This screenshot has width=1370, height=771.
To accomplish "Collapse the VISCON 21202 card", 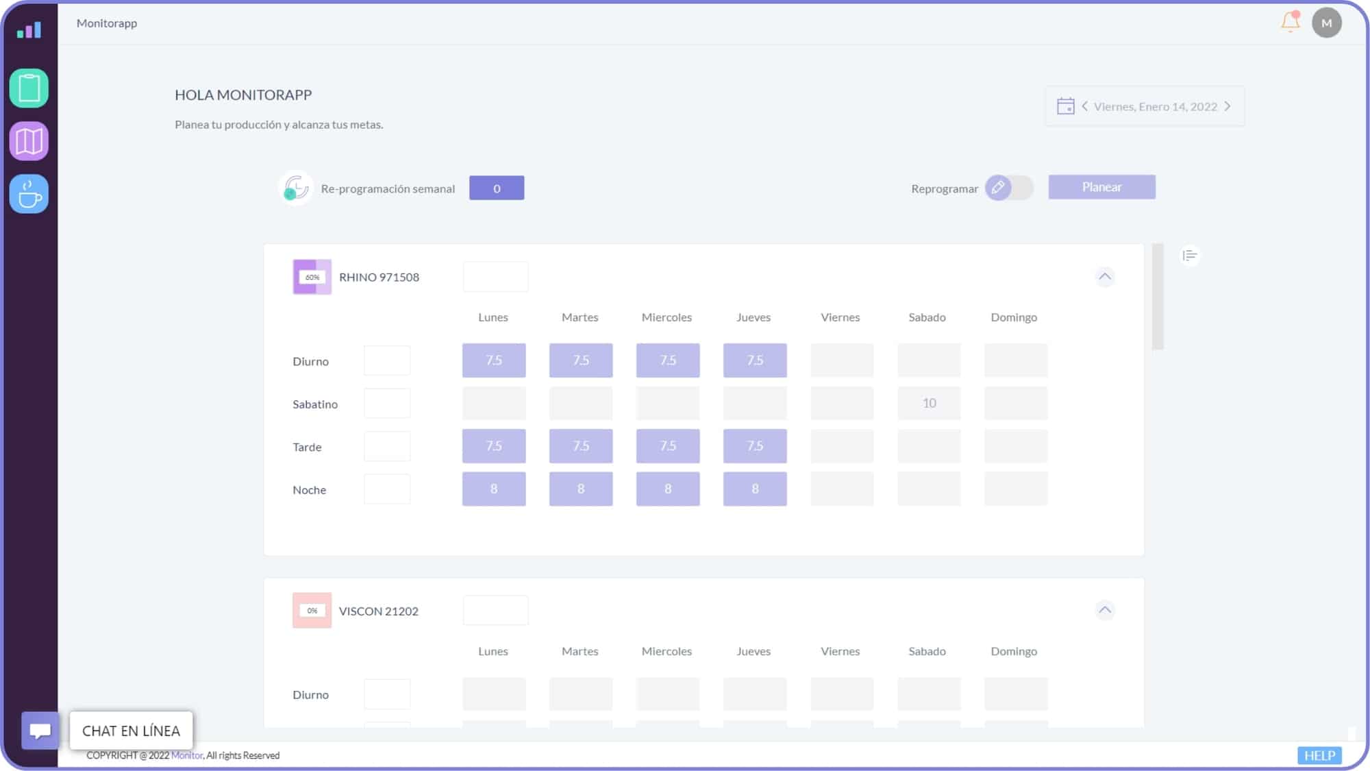I will [x=1105, y=610].
